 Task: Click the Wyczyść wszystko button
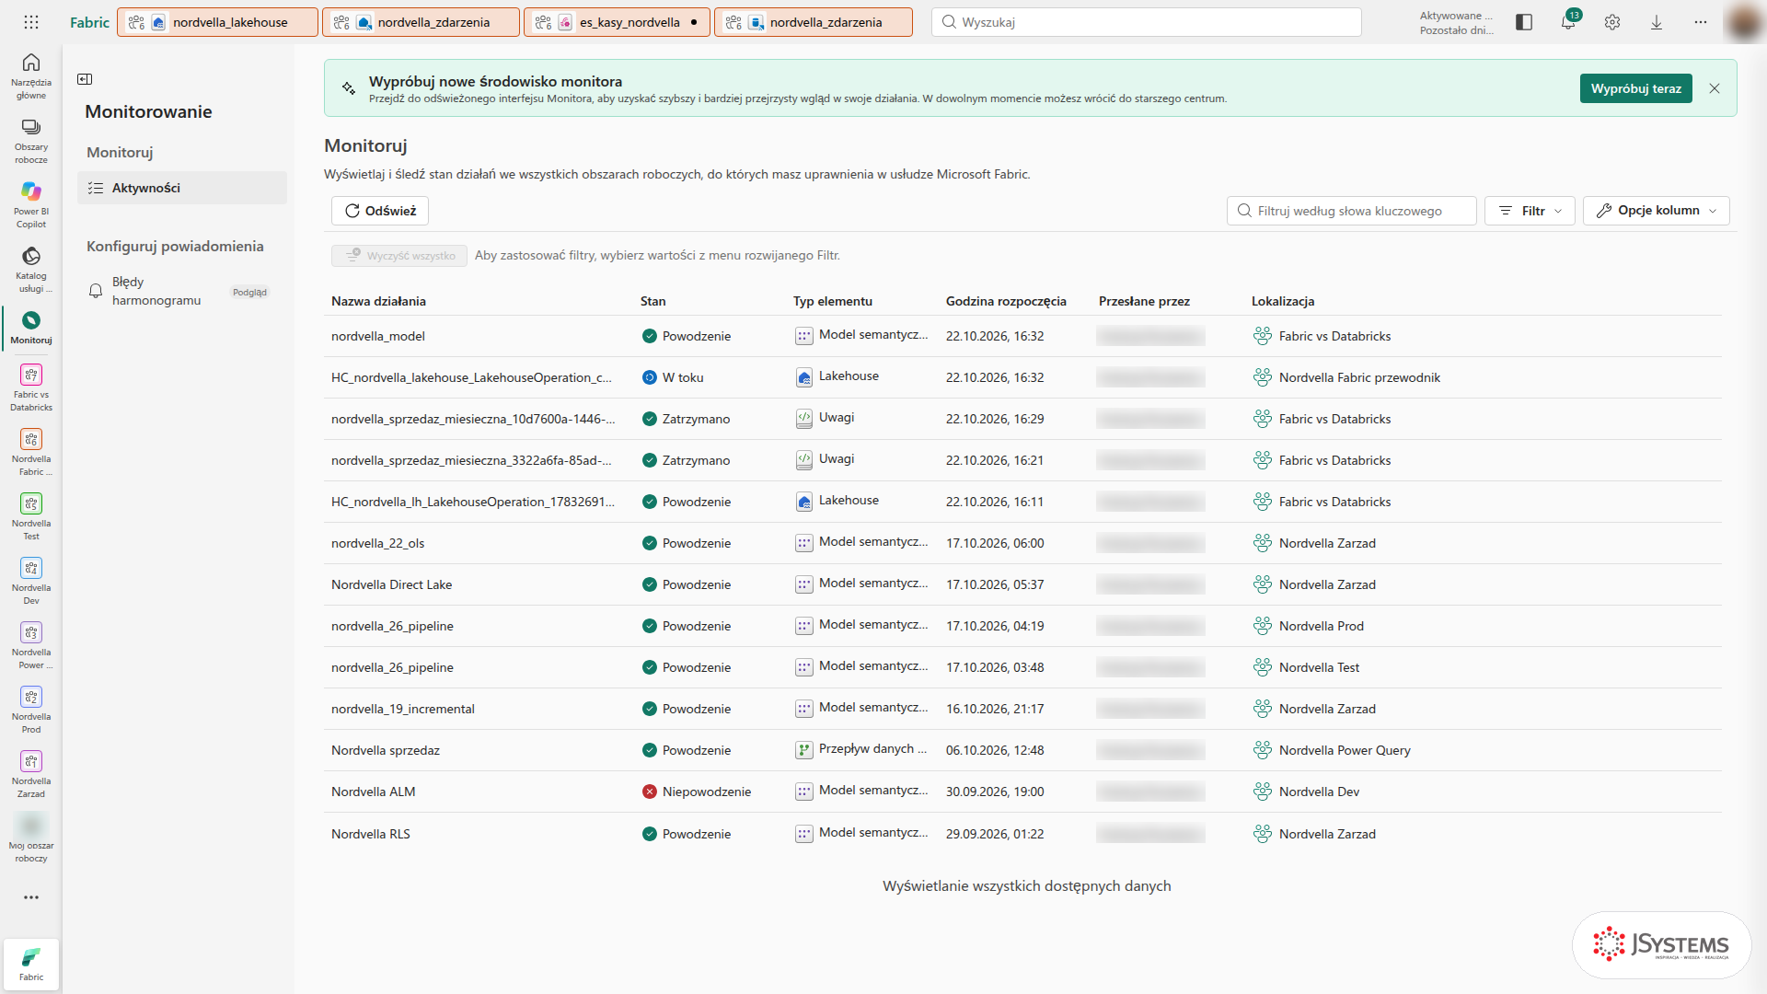399,256
